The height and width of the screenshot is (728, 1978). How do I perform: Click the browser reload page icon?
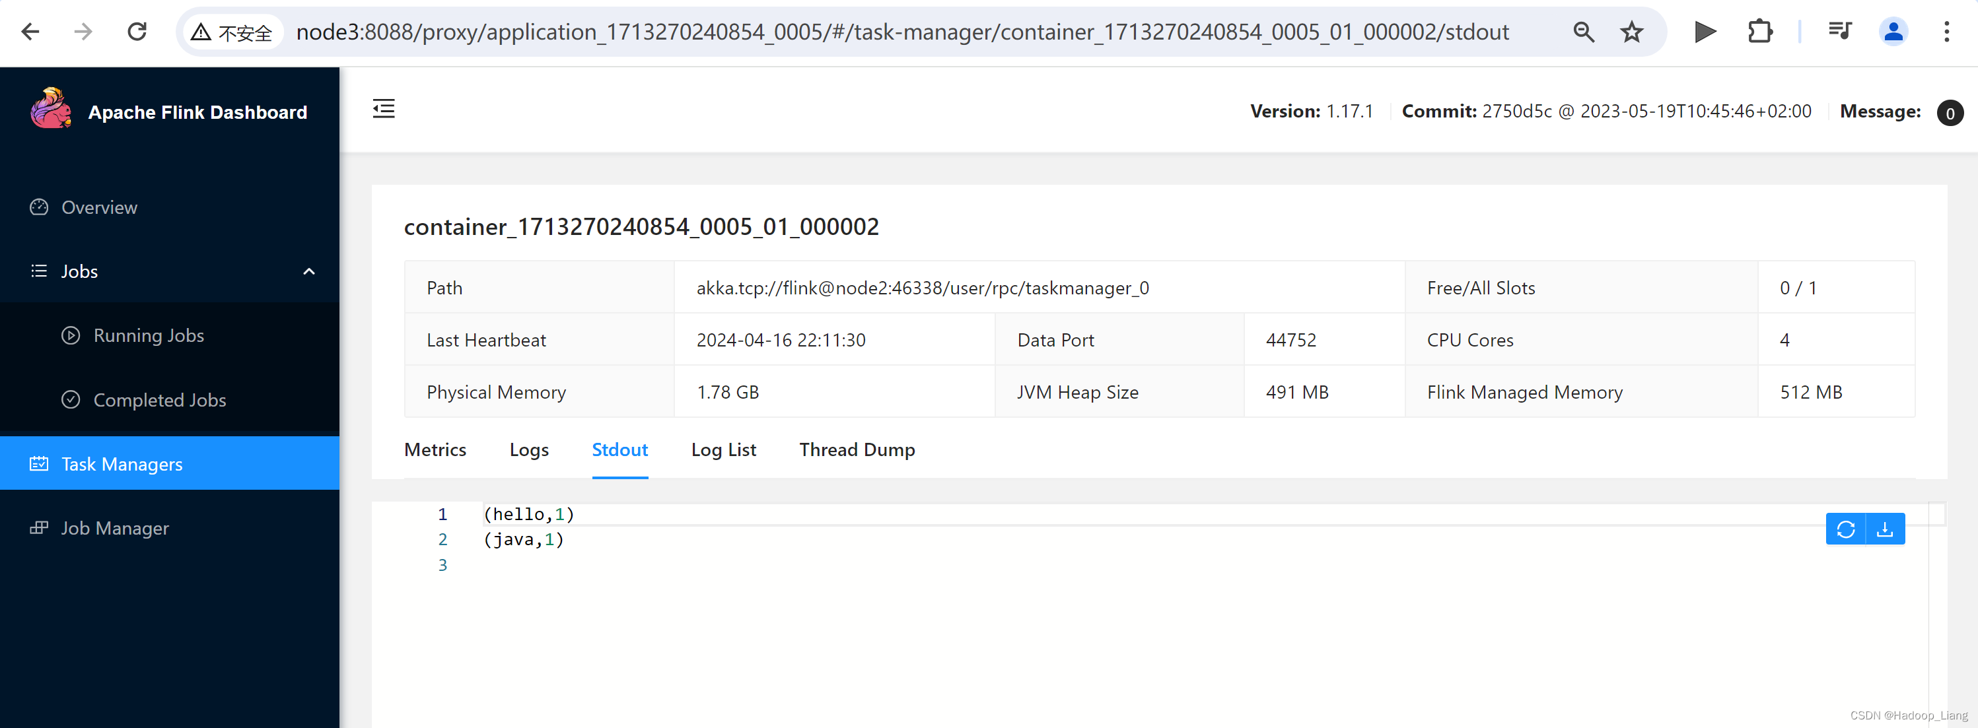pos(137,32)
